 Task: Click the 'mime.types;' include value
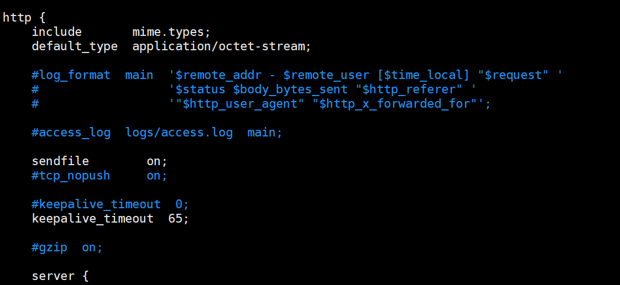click(x=171, y=32)
